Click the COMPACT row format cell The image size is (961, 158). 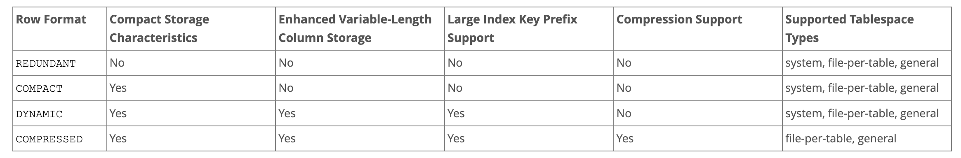pos(60,88)
